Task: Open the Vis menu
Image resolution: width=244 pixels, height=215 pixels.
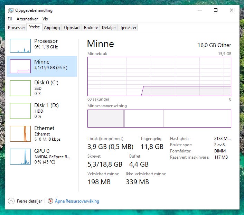Action: coord(45,19)
